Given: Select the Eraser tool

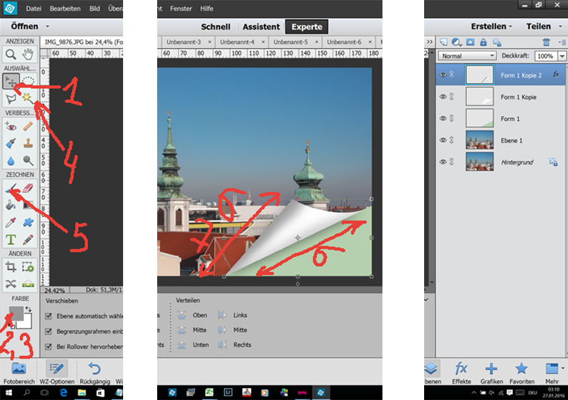Looking at the screenshot, I should tap(28, 187).
